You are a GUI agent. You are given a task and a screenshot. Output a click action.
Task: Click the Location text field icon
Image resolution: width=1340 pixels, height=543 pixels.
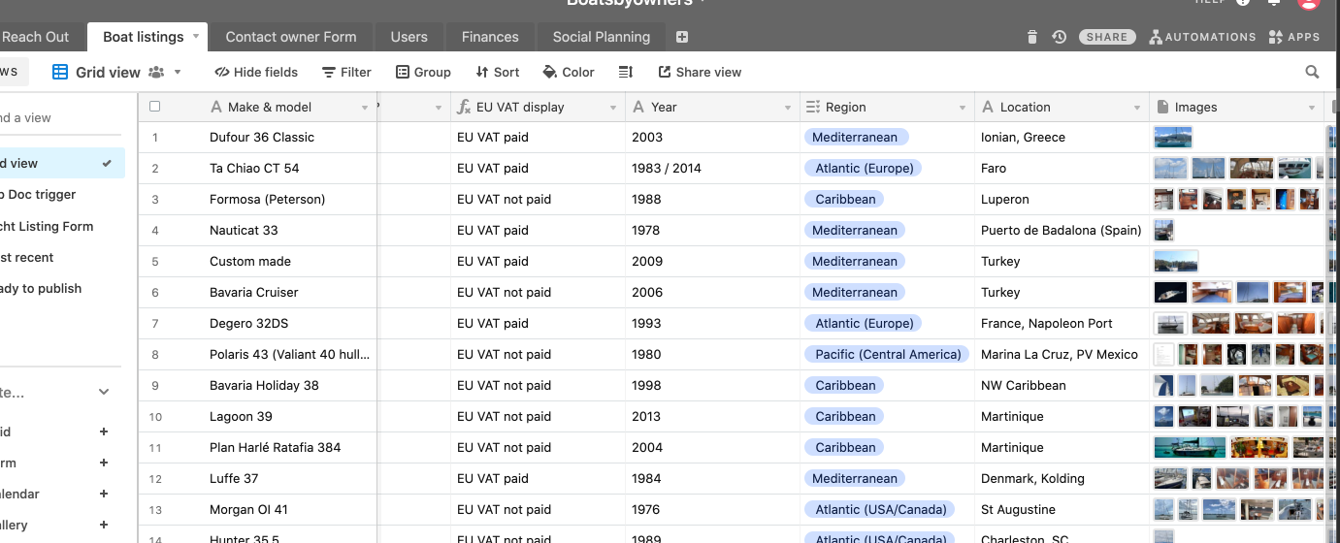[988, 107]
